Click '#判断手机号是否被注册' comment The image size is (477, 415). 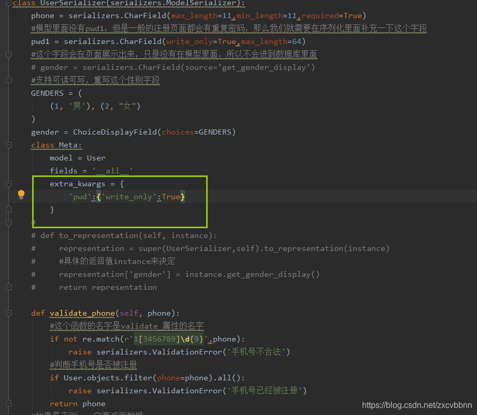click(x=93, y=364)
